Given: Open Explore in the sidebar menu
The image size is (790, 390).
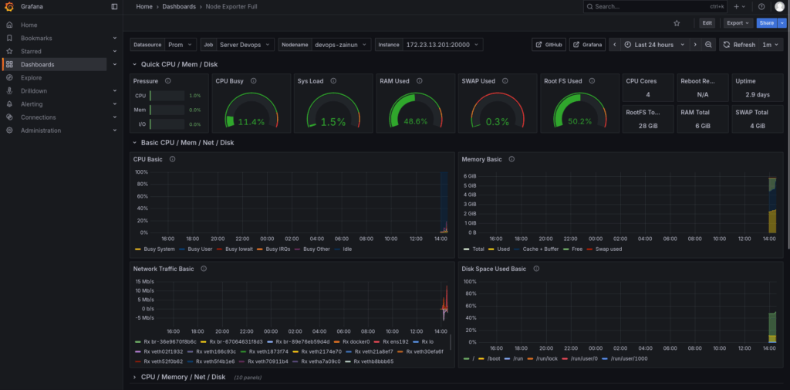Looking at the screenshot, I should tap(31, 77).
